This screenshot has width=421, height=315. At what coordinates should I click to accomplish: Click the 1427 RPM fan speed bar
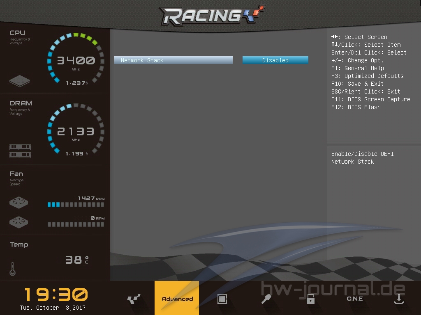point(76,205)
